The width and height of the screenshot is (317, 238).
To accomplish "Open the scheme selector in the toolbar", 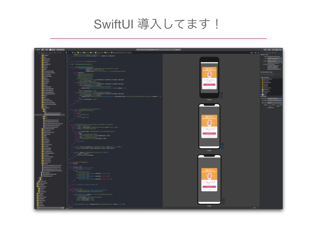I will click(x=52, y=50).
